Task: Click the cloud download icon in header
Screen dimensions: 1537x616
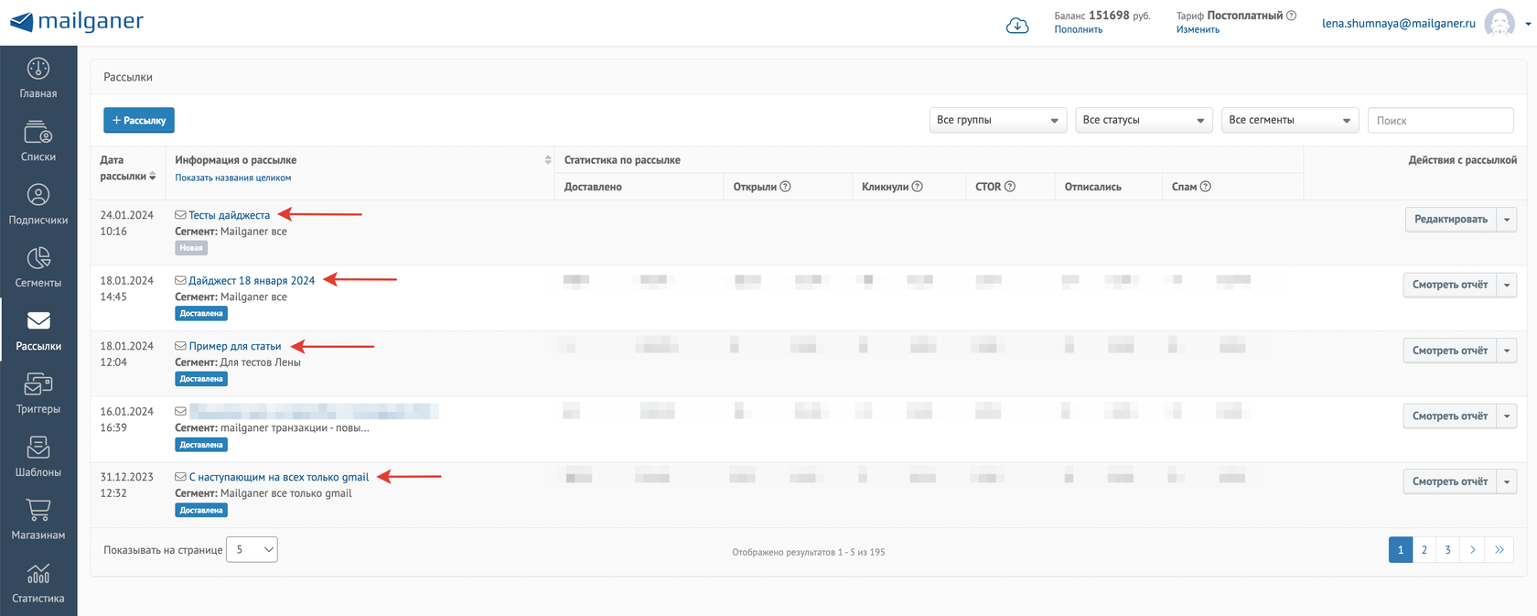Action: 1017,26
